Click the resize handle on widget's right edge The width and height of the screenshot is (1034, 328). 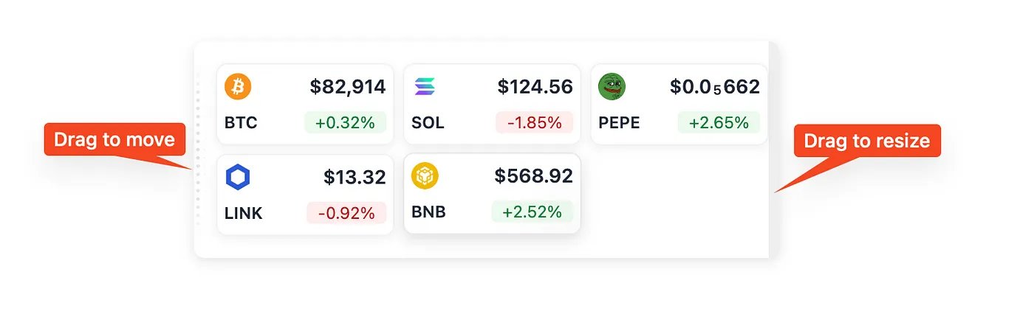(773, 147)
